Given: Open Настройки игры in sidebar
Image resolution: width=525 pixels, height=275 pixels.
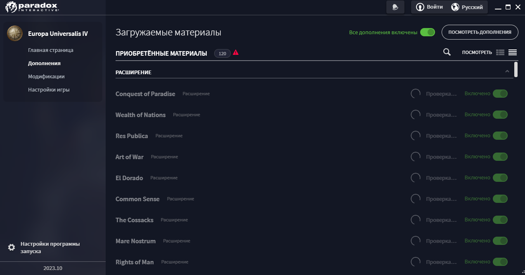Looking at the screenshot, I should point(49,89).
